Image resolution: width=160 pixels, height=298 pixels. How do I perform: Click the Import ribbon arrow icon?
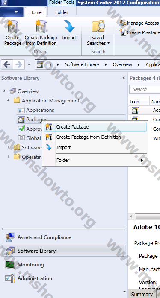[69, 26]
